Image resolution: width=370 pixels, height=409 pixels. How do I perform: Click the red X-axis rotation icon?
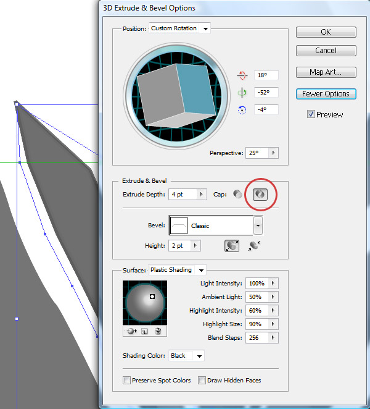(242, 75)
